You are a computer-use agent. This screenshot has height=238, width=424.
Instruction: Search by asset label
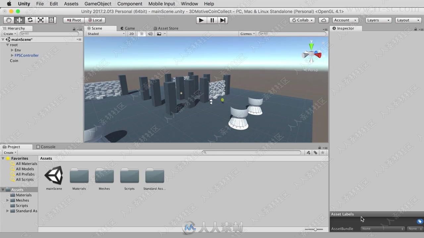pos(315,153)
